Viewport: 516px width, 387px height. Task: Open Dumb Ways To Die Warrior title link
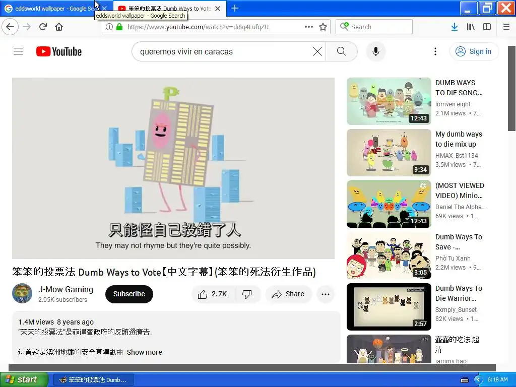coord(459,293)
